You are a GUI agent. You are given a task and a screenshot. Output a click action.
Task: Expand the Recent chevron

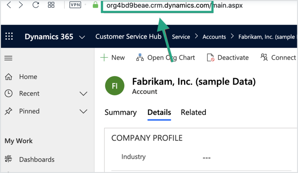pyautogui.click(x=83, y=93)
